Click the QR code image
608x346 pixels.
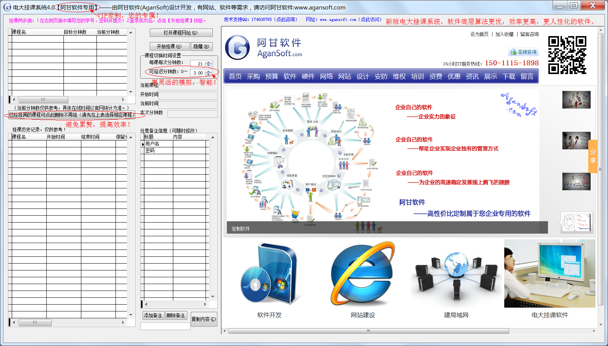(567, 55)
